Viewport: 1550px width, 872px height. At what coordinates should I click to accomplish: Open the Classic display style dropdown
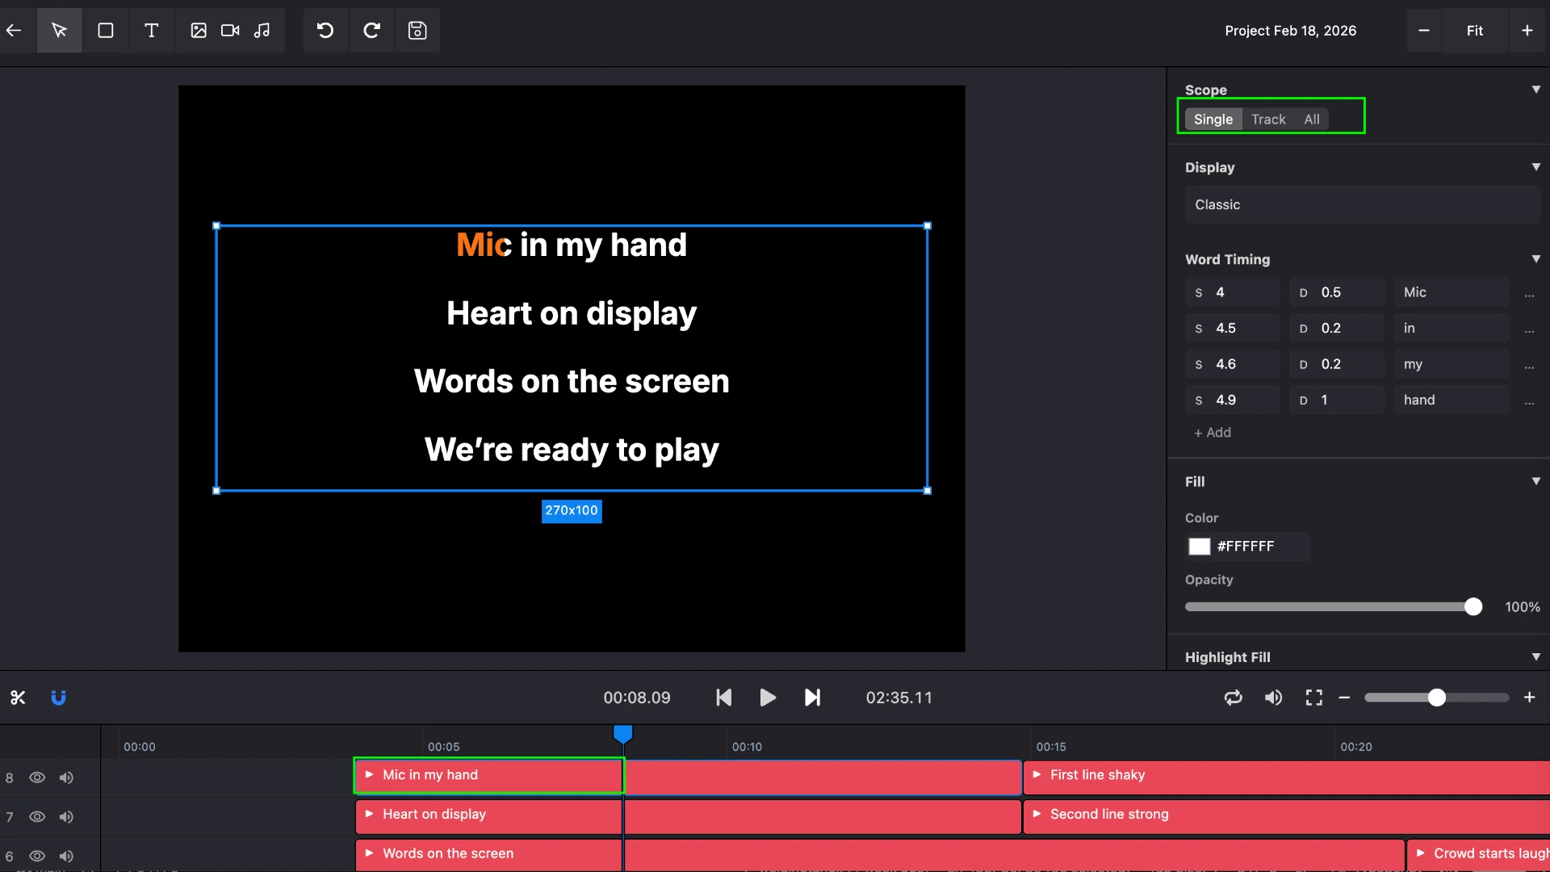(1361, 204)
